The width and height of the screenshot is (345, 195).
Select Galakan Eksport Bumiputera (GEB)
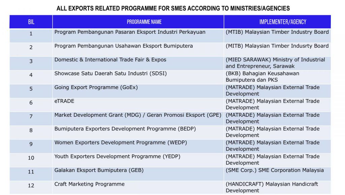click(x=99, y=170)
